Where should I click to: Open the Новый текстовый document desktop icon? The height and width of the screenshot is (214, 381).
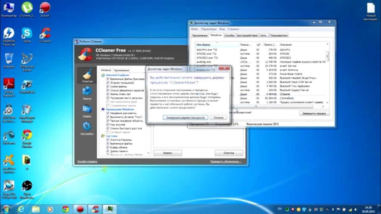tap(371, 11)
